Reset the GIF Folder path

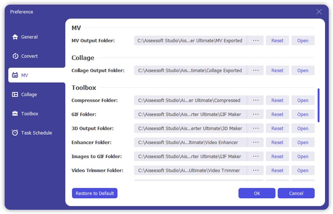(277, 114)
